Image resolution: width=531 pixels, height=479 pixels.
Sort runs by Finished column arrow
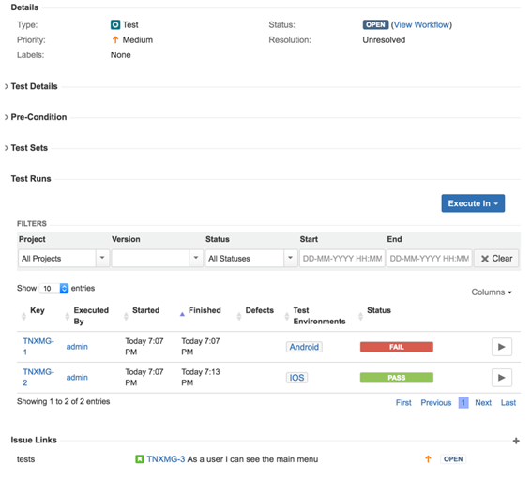pyautogui.click(x=182, y=314)
